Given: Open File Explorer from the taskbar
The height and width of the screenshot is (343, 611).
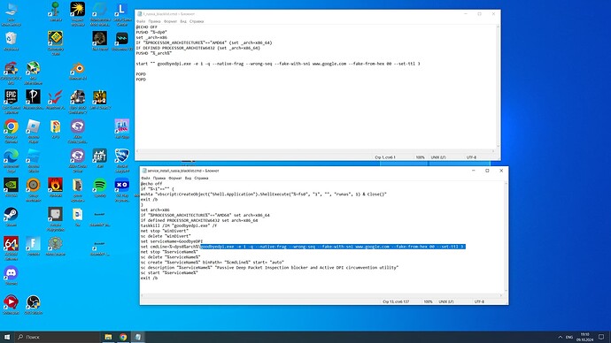Looking at the screenshot, I should coord(108,337).
